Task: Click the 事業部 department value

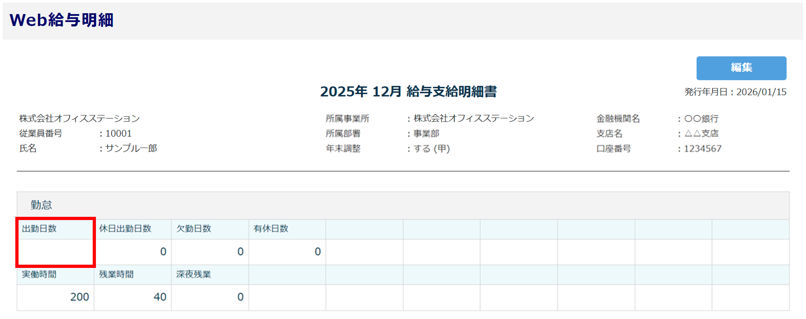Action: [426, 134]
